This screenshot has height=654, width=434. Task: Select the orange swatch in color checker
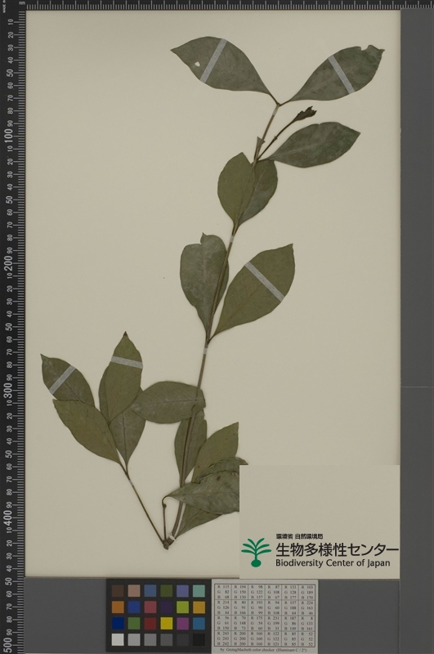[118, 607]
